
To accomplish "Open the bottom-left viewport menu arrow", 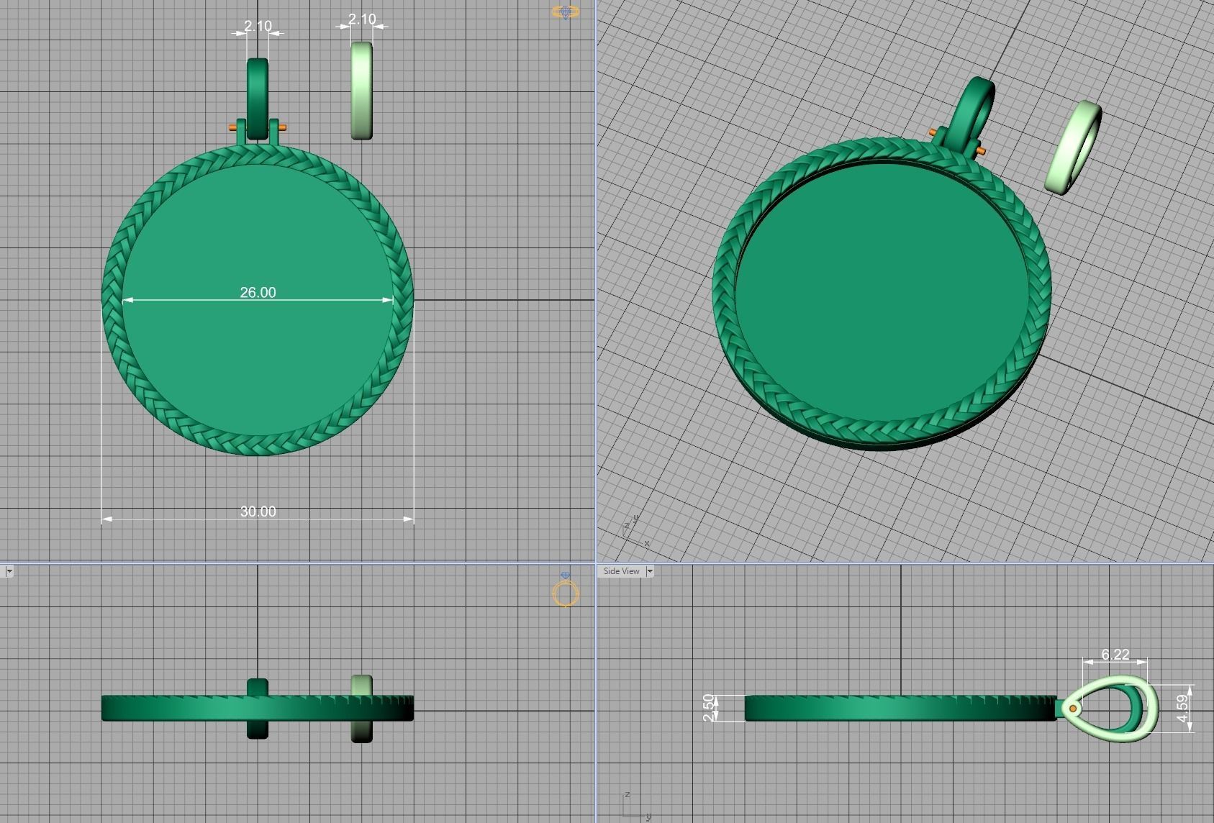I will tap(9, 571).
